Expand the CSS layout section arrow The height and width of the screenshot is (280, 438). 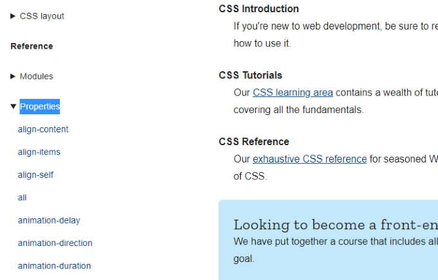click(14, 16)
